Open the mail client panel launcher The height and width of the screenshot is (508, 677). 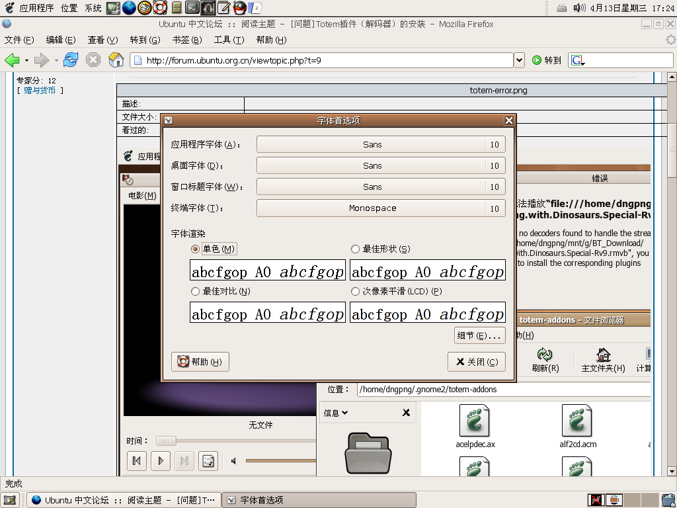(145, 8)
